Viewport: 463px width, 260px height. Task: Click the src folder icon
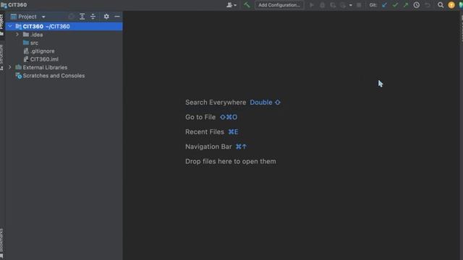(26, 43)
